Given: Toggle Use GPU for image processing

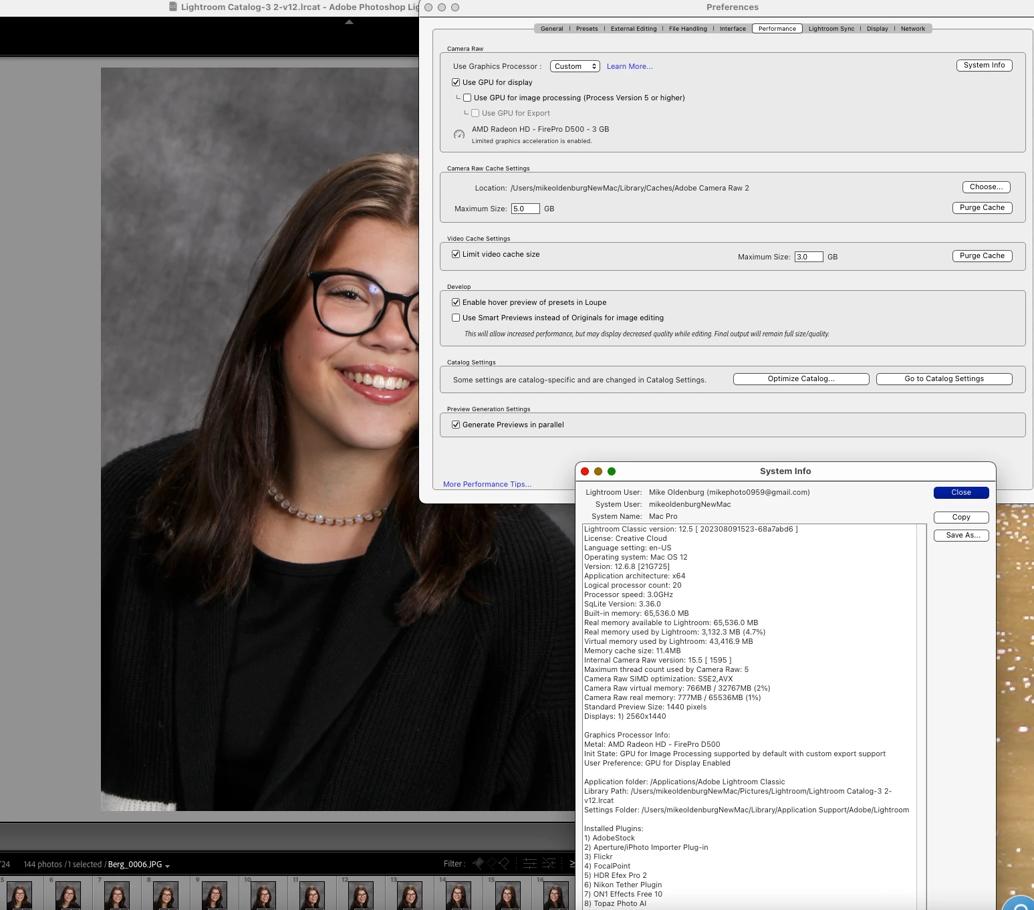Looking at the screenshot, I should (467, 98).
